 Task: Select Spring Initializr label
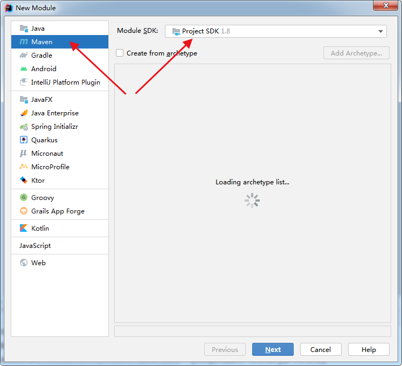pos(54,127)
